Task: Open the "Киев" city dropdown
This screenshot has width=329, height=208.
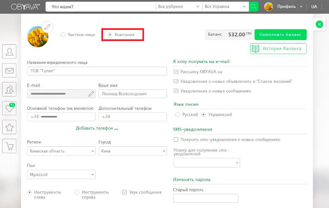Action: 132,151
